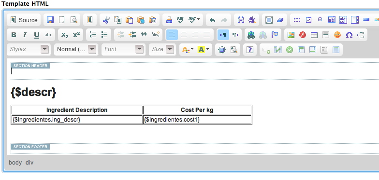Viewport: 379px width, 180px height.
Task: Insert a Flash object
Action: (x=303, y=35)
